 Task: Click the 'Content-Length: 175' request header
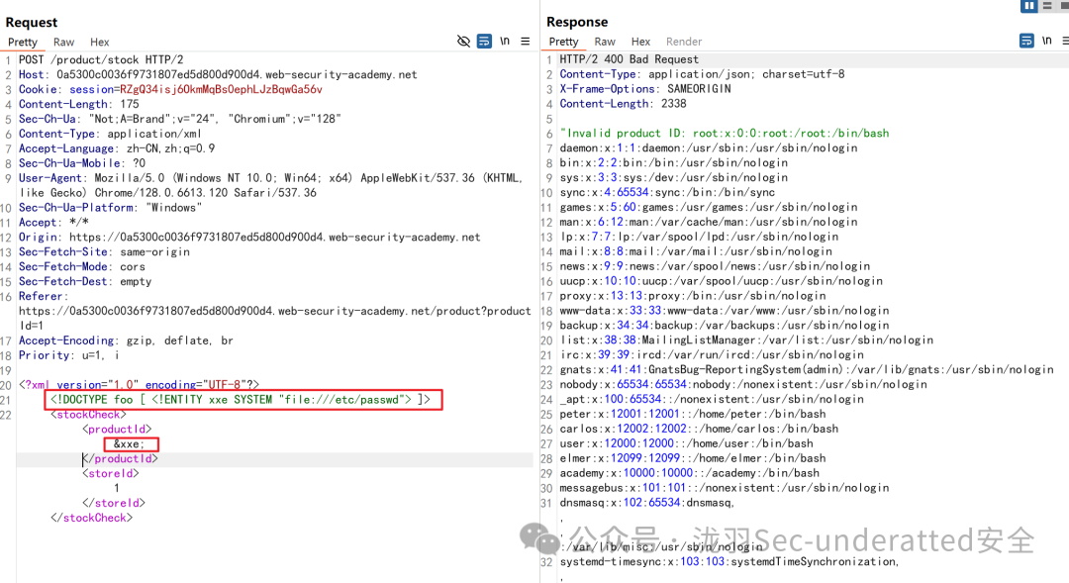click(x=78, y=104)
